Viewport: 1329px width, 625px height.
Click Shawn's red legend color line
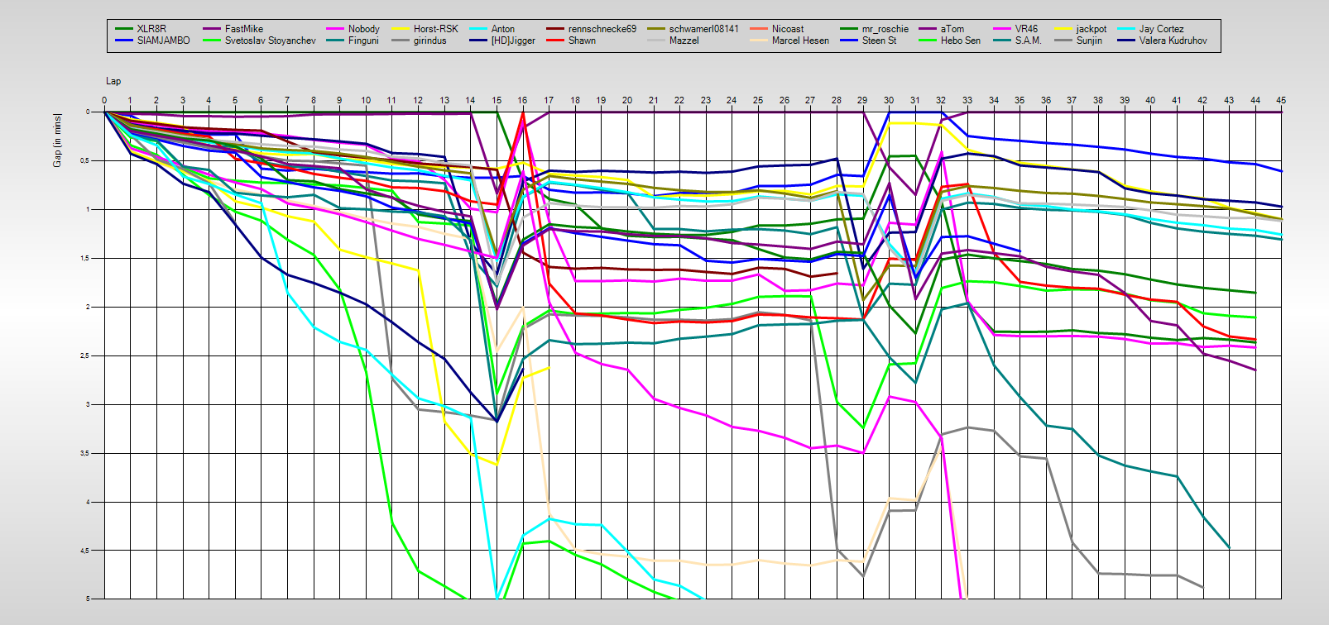[554, 41]
